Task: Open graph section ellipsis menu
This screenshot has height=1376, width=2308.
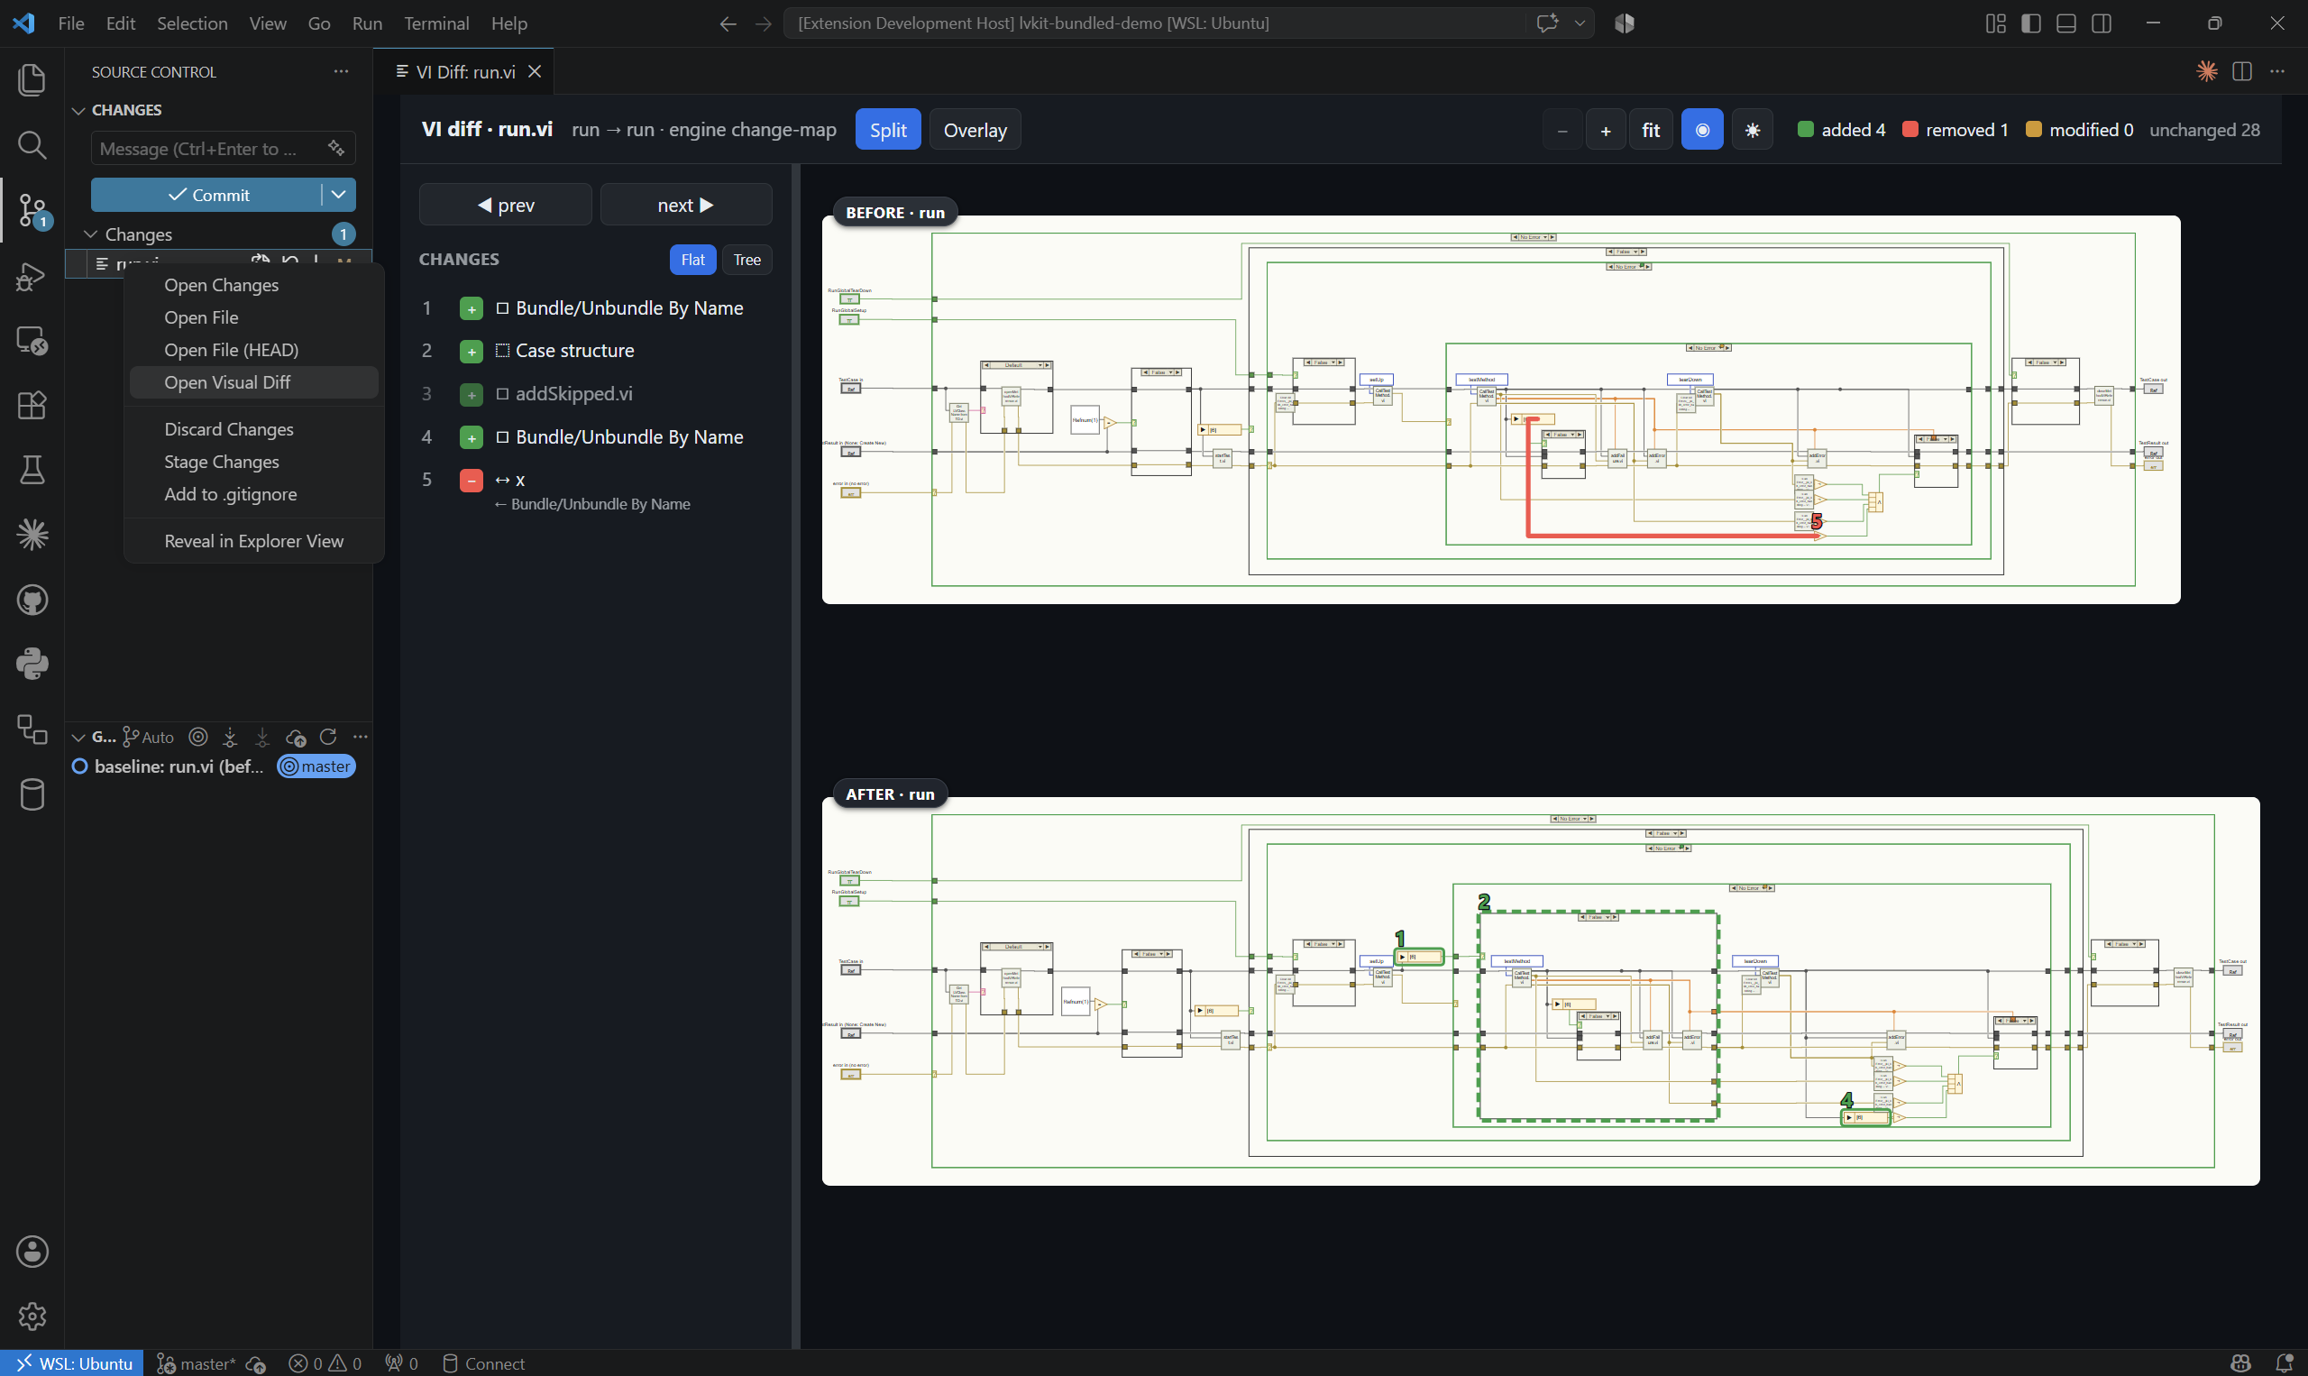Action: pyautogui.click(x=361, y=738)
